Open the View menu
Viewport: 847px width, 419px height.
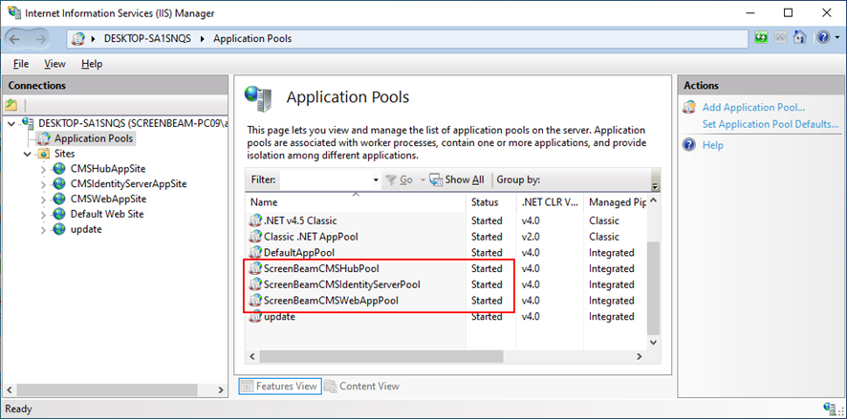(x=54, y=64)
